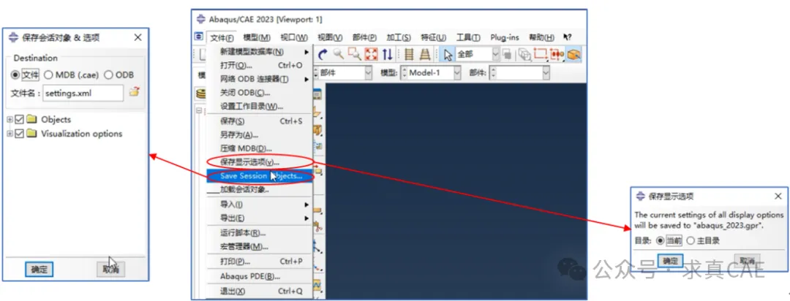Choose 运行脚本 menu entry
The width and height of the screenshot is (790, 301).
[260, 233]
